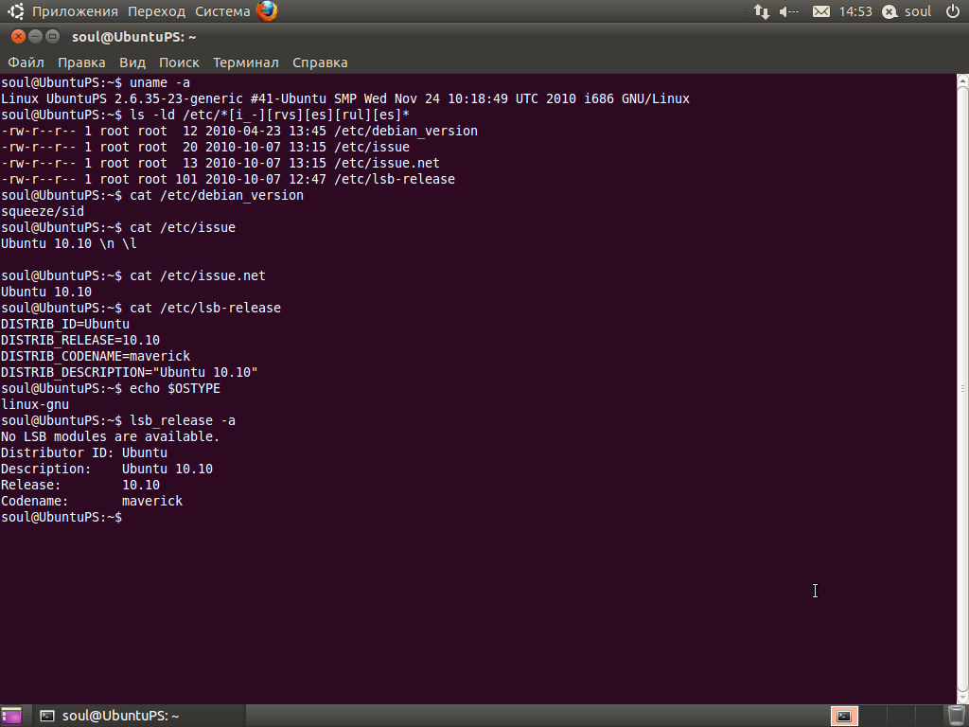Open the power shutdown icon
Screen dimensions: 969x727
[953, 11]
